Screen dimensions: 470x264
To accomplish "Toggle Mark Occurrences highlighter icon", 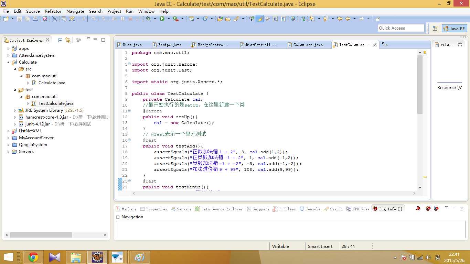I will [260, 19].
